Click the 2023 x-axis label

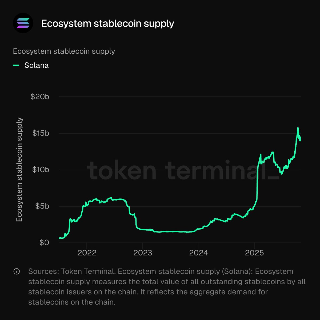143,253
